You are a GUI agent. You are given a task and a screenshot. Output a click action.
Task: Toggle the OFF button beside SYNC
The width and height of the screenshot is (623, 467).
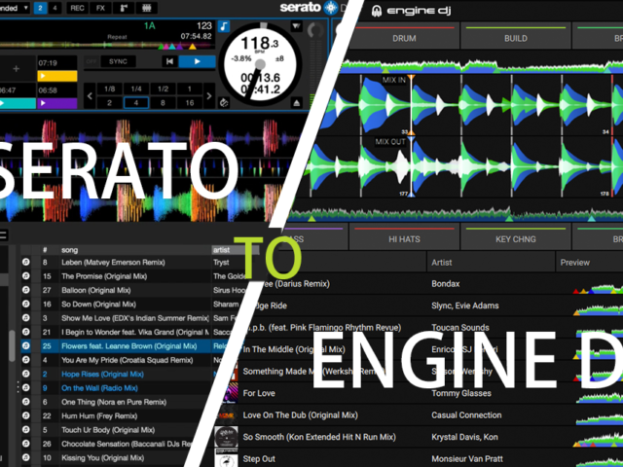coord(92,61)
